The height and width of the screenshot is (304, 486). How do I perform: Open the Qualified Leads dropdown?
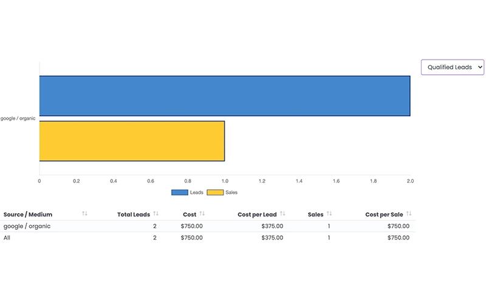452,67
